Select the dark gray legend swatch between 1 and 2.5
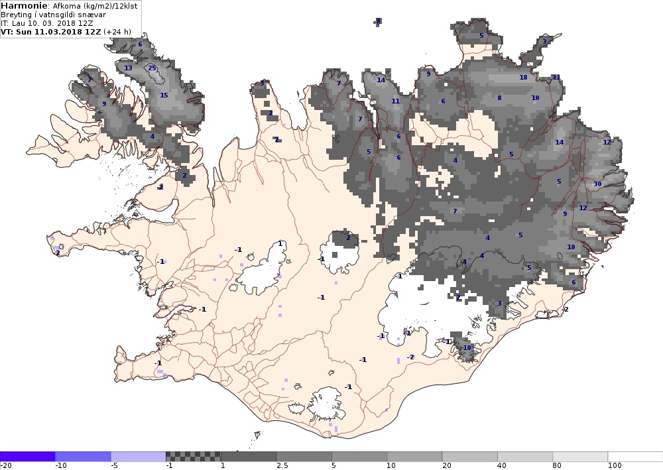Image resolution: width=663 pixels, height=470 pixels. (x=249, y=457)
